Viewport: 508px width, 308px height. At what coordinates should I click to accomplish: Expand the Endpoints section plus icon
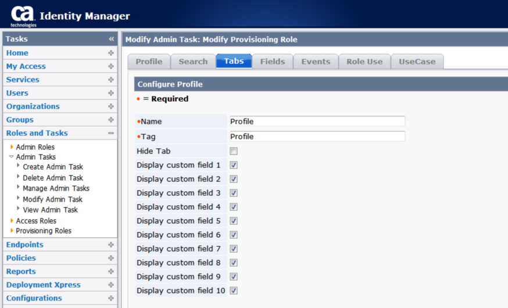click(x=111, y=245)
